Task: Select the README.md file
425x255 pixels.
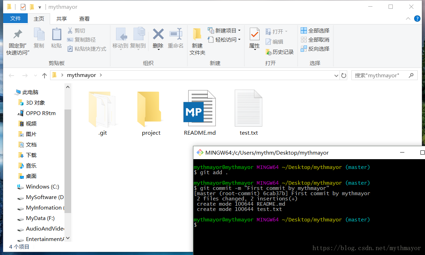Action: (x=200, y=114)
